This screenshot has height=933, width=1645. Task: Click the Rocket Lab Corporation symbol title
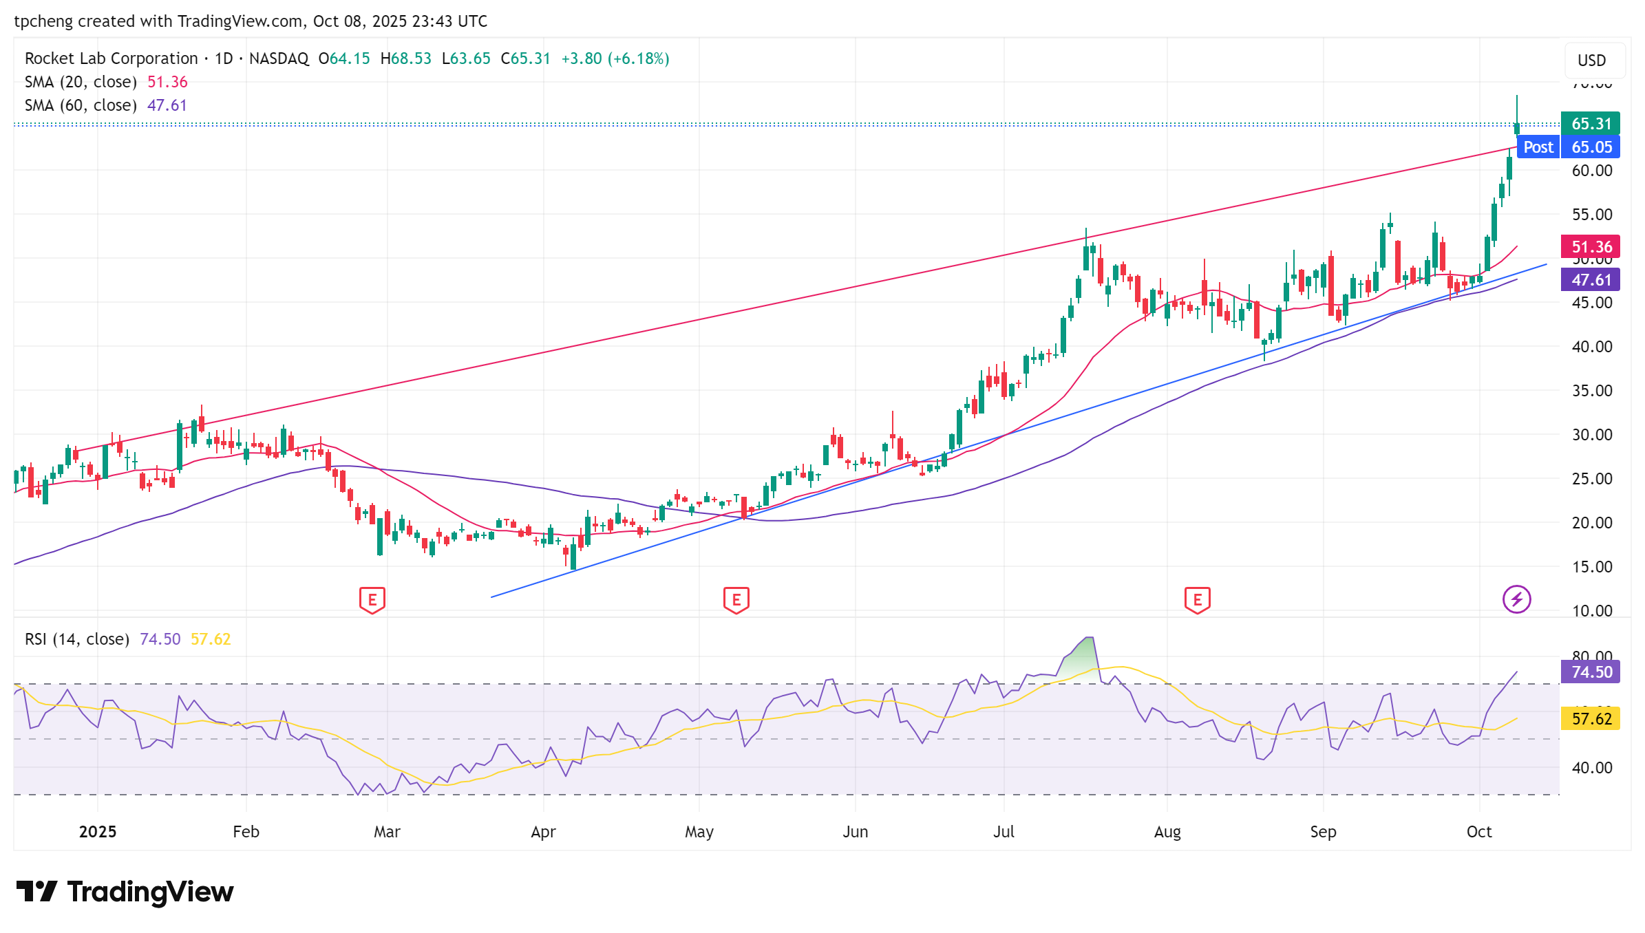click(111, 58)
